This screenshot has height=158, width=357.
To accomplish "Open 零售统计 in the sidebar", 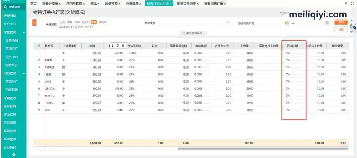I will tap(12, 65).
